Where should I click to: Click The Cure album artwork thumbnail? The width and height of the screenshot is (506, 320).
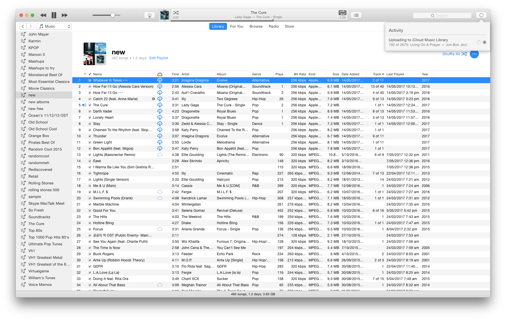click(x=164, y=15)
